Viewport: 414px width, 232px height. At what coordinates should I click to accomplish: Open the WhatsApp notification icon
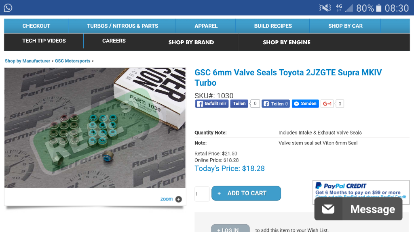(8, 8)
